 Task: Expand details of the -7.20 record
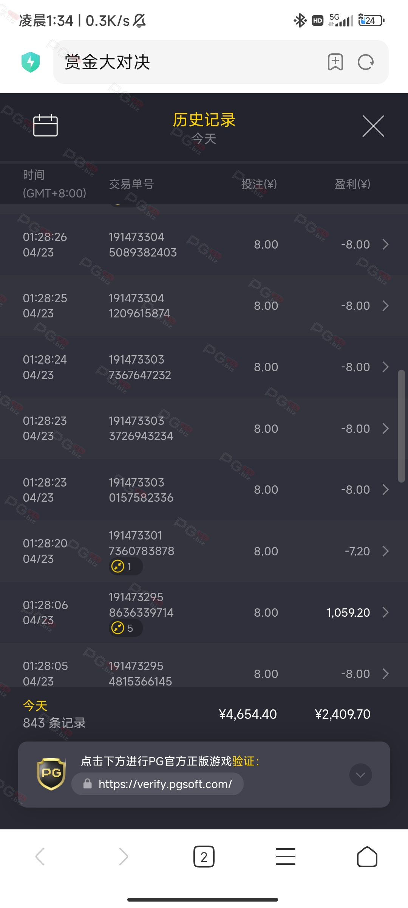click(385, 551)
